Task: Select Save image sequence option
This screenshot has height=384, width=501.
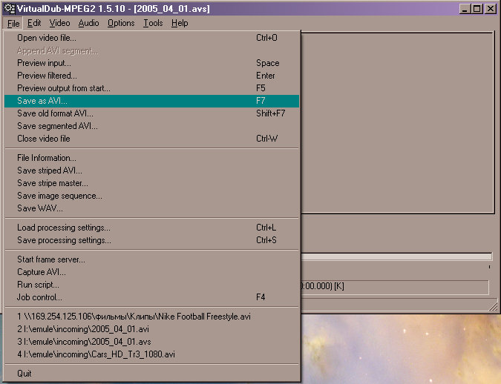Action: coord(59,196)
